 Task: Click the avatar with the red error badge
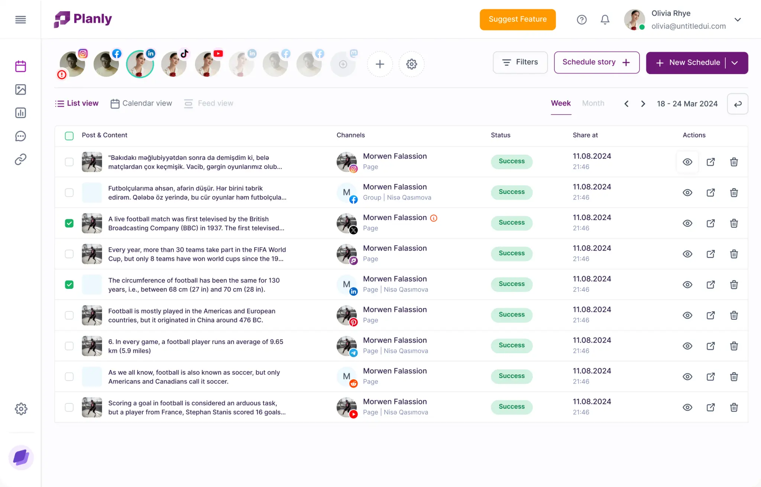72,63
